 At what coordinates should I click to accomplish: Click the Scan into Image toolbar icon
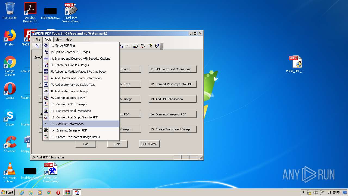135,46
